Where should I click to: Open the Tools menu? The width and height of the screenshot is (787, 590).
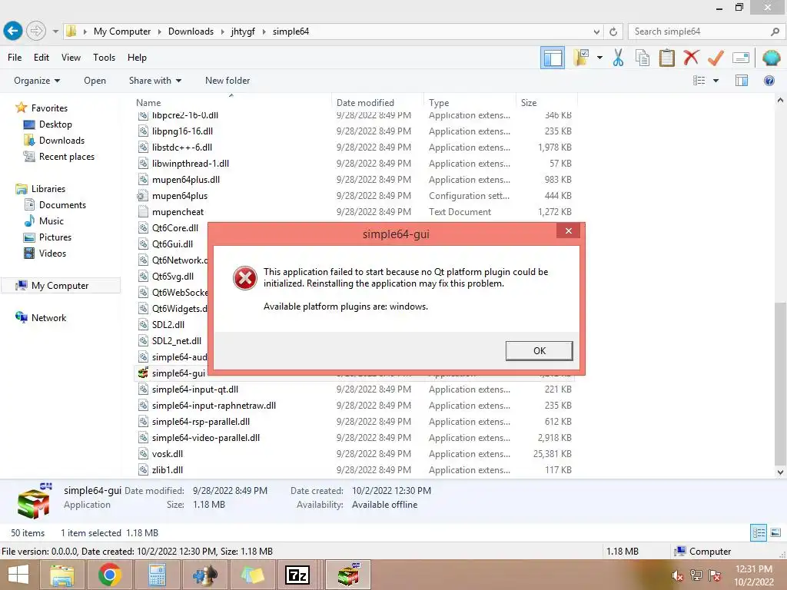[x=104, y=58]
